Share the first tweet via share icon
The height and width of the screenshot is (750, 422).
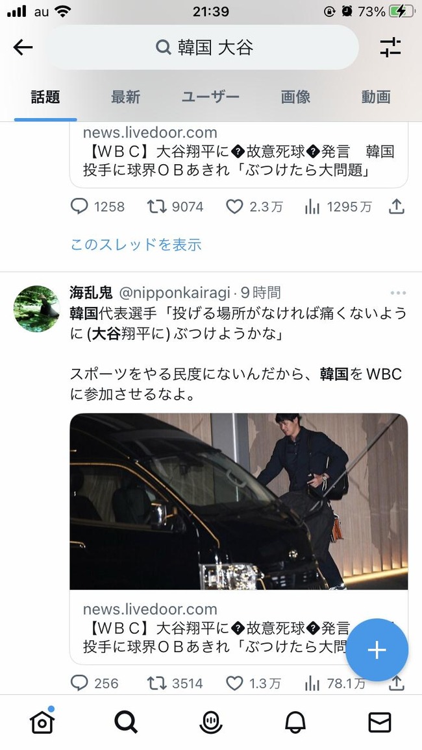(x=396, y=206)
